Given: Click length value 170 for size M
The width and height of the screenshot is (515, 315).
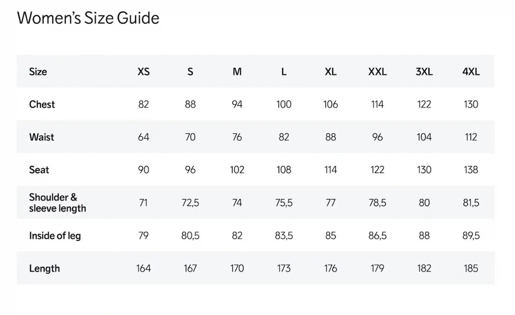Looking at the screenshot, I should coord(237,268).
